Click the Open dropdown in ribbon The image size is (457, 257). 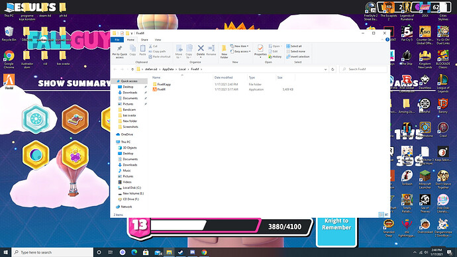point(275,46)
